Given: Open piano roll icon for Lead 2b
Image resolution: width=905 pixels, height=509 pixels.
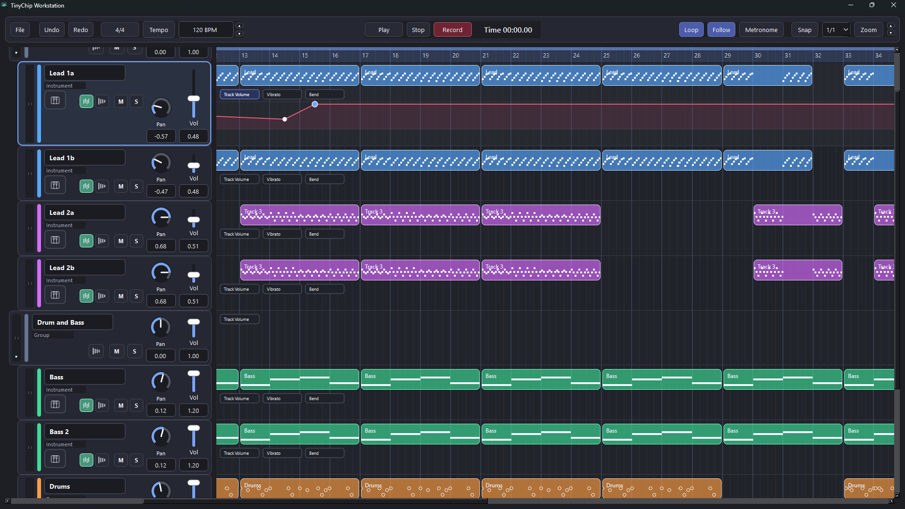Looking at the screenshot, I should tap(55, 296).
